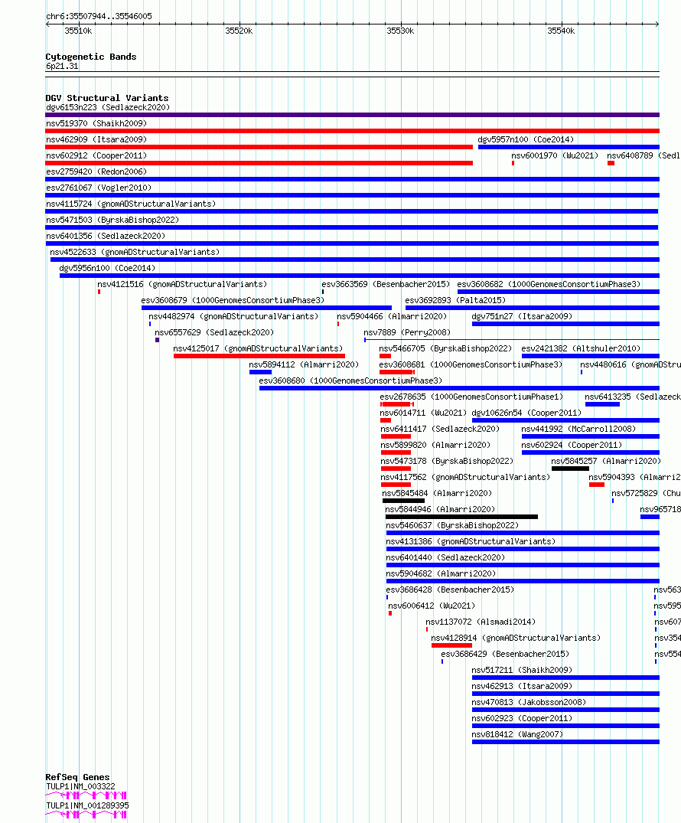This screenshot has width=681, height=823.
Task: Click nsv5844946 (Almarri2020) label
Action: pos(440,509)
